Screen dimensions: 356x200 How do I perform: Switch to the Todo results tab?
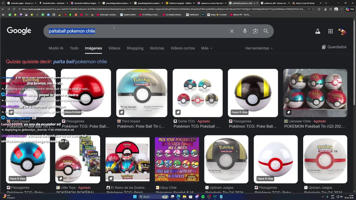click(x=74, y=48)
